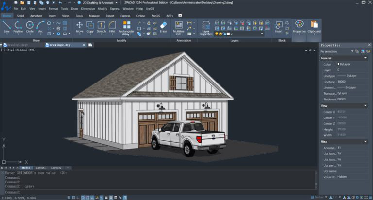Screen dimensions: 373x200
Task: Collapse the General properties section
Action: pyautogui.click(x=365, y=58)
